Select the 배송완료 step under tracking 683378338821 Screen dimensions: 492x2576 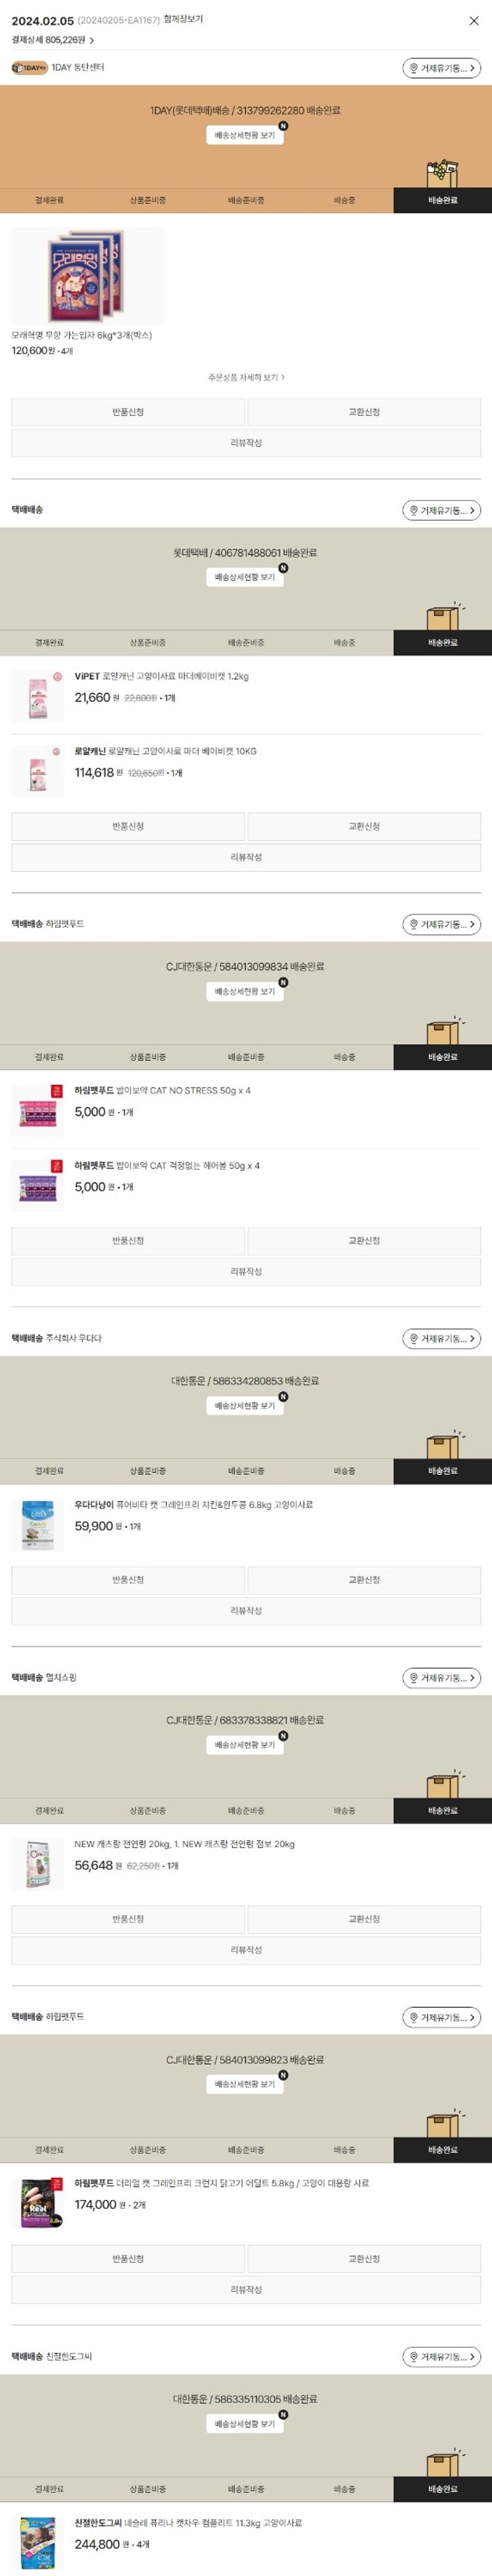(442, 1811)
